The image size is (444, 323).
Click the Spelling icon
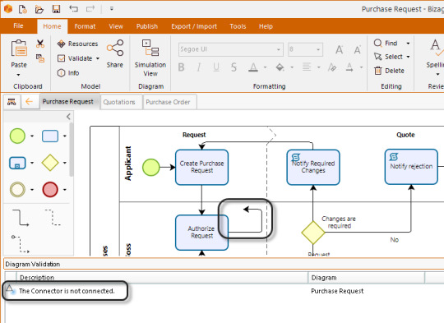pyautogui.click(x=436, y=48)
